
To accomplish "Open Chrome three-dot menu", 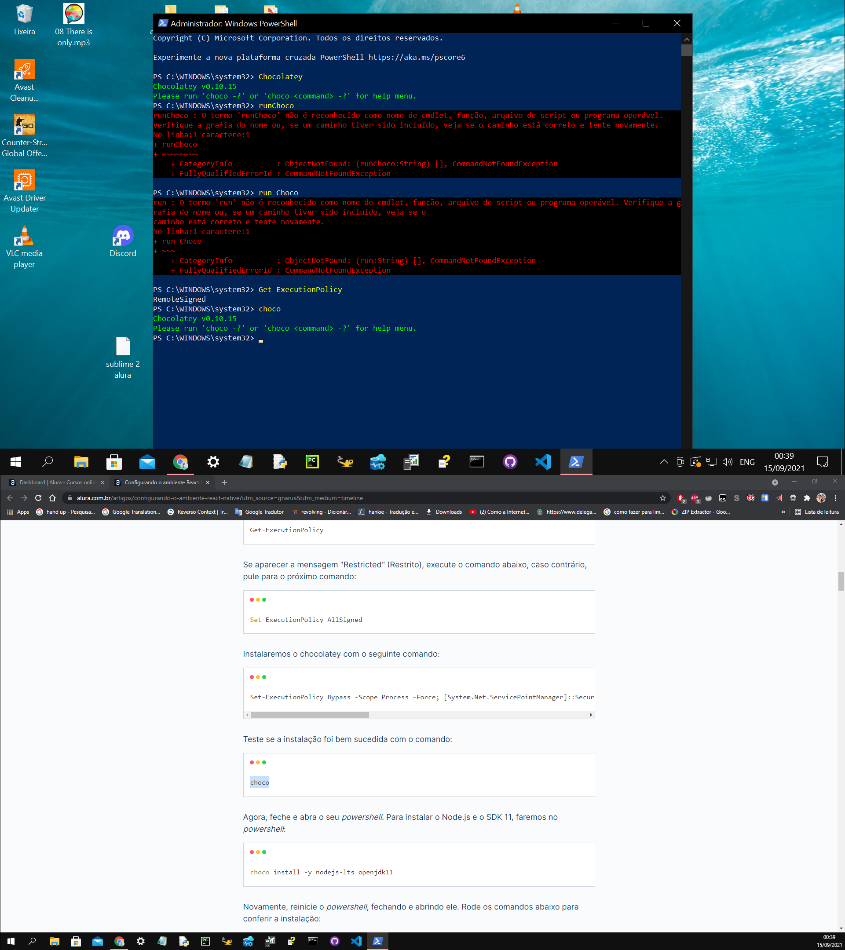I will (835, 498).
